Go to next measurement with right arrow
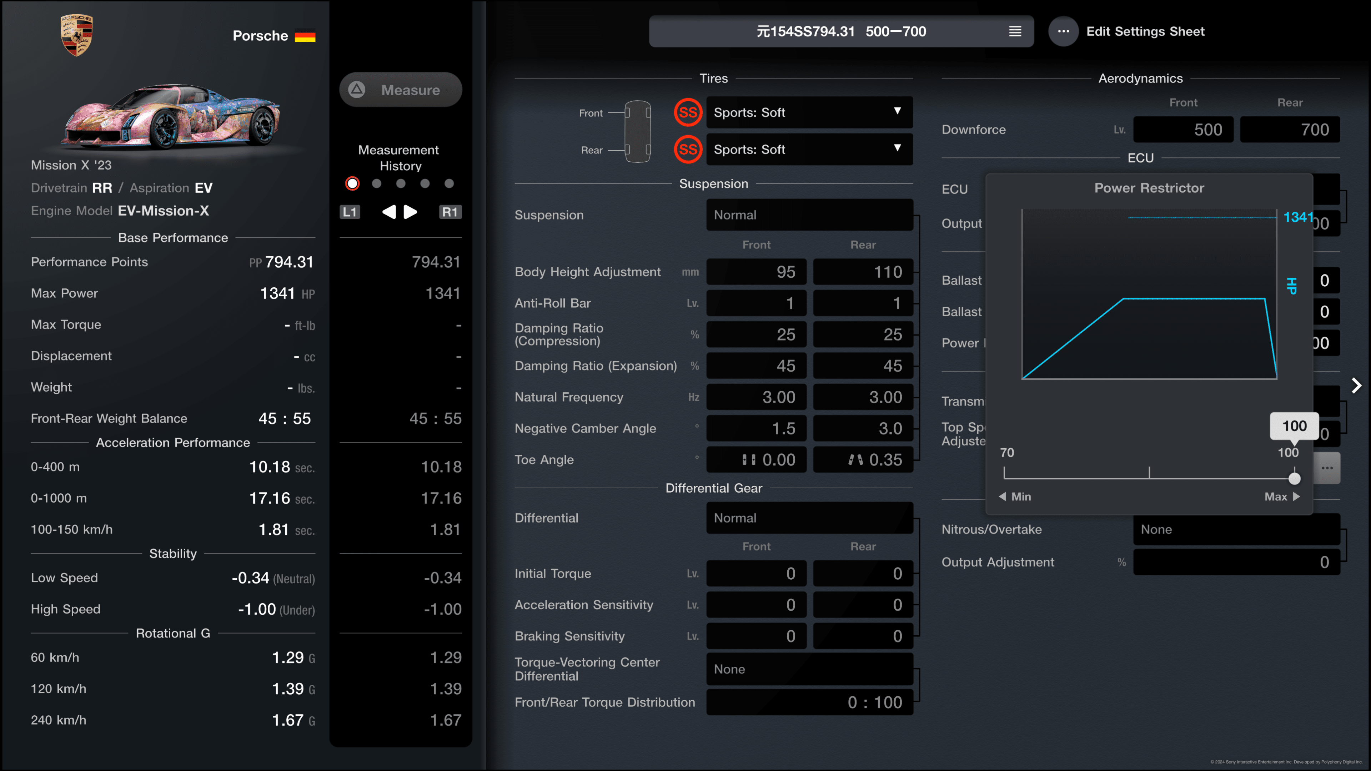Screen dimensions: 1371x771 [410, 212]
